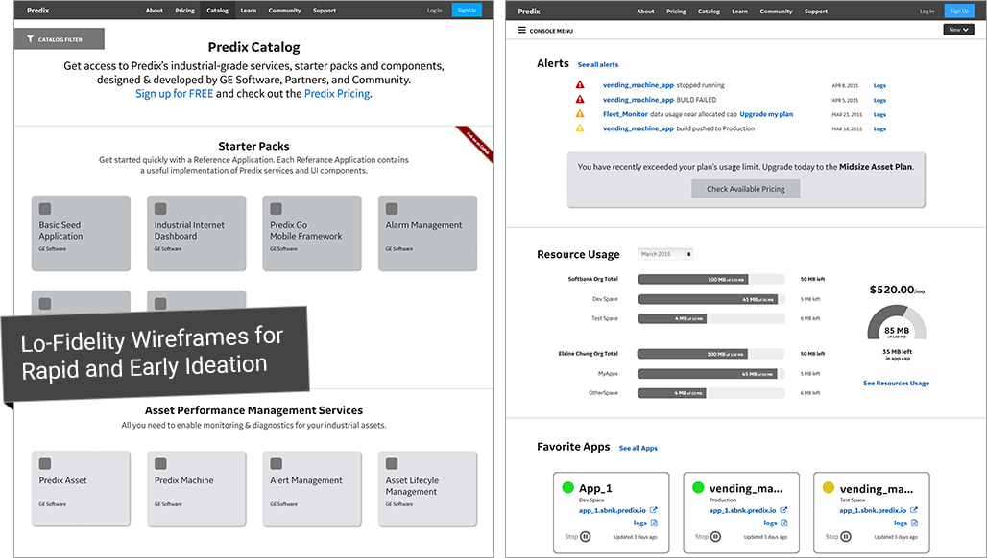The height and width of the screenshot is (558, 987).
Task: Click placeholder icon on Alarm Management card
Action: point(392,209)
